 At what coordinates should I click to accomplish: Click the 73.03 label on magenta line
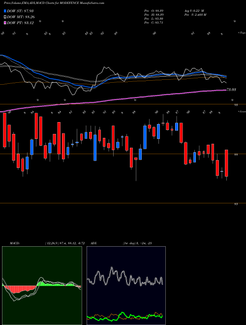232,90
